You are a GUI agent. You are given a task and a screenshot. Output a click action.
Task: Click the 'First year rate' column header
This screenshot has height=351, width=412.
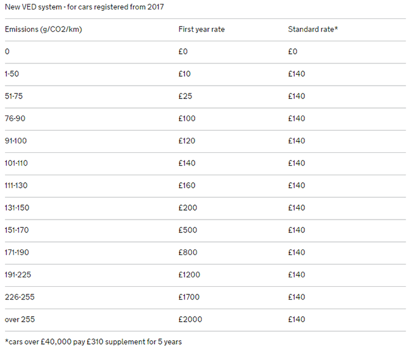(202, 29)
